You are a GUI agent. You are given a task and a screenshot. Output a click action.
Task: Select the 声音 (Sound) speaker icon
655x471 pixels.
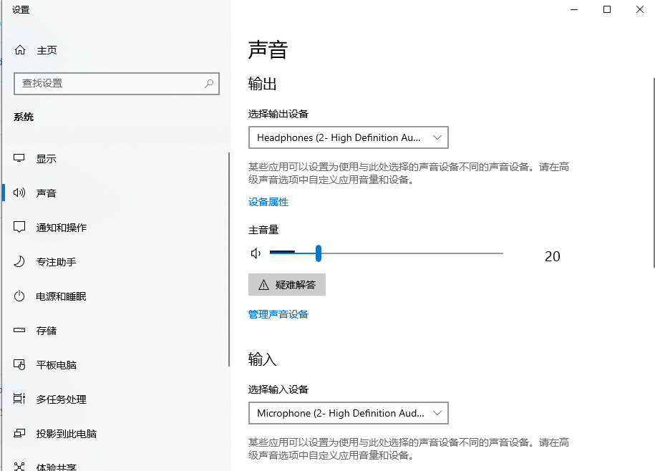[18, 193]
